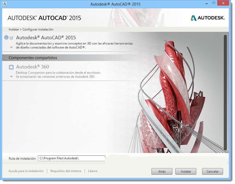The height and width of the screenshot is (184, 235).
Task: Expand the Autodesk 360 options arrow
Action: tap(11, 77)
